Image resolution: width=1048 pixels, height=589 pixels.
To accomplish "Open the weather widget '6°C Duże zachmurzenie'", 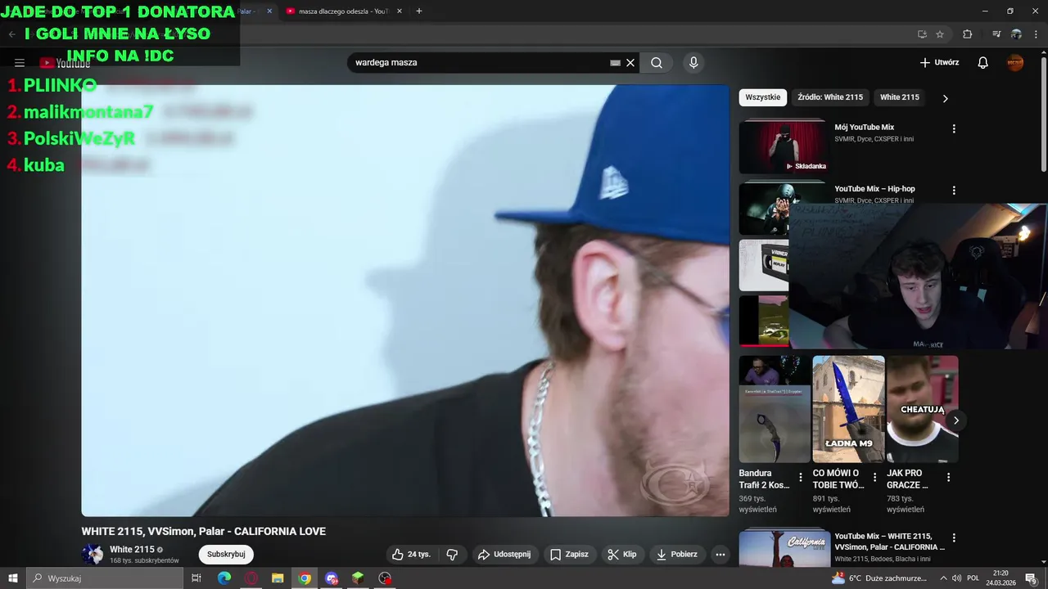I will pyautogui.click(x=879, y=578).
